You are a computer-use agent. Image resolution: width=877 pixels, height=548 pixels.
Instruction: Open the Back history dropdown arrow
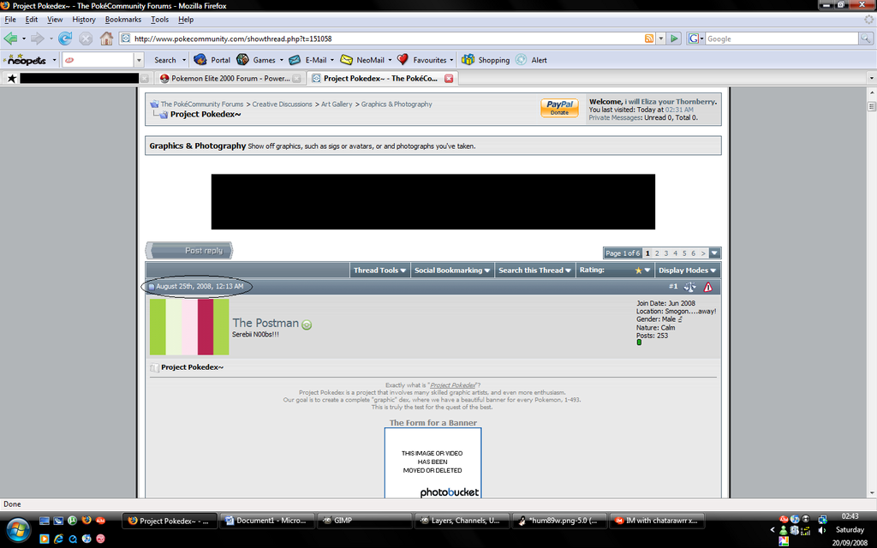point(23,39)
